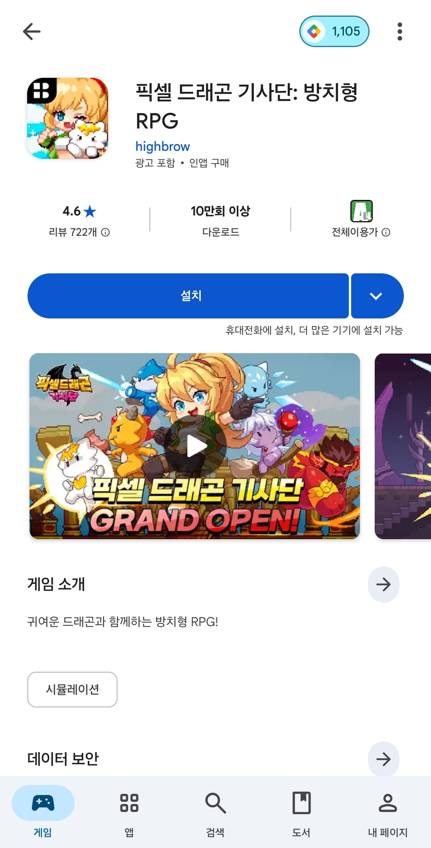
Task: Open the second screenshot thumbnail
Action: 403,446
